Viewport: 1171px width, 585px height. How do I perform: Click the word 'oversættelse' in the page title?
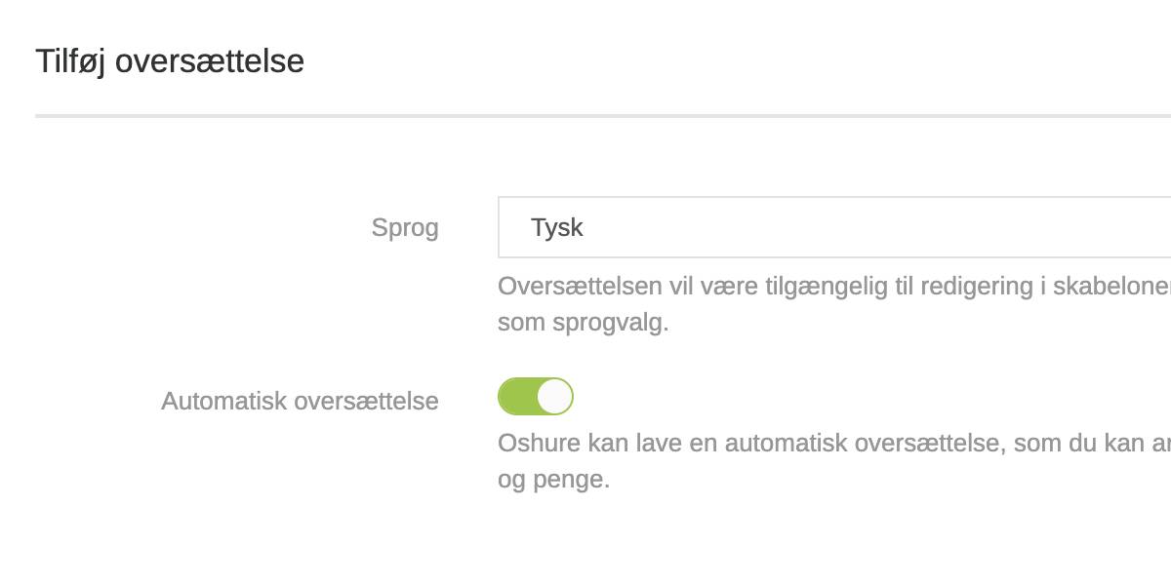[210, 61]
